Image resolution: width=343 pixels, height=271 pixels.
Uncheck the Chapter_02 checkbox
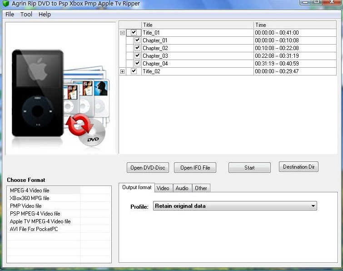[x=137, y=48]
